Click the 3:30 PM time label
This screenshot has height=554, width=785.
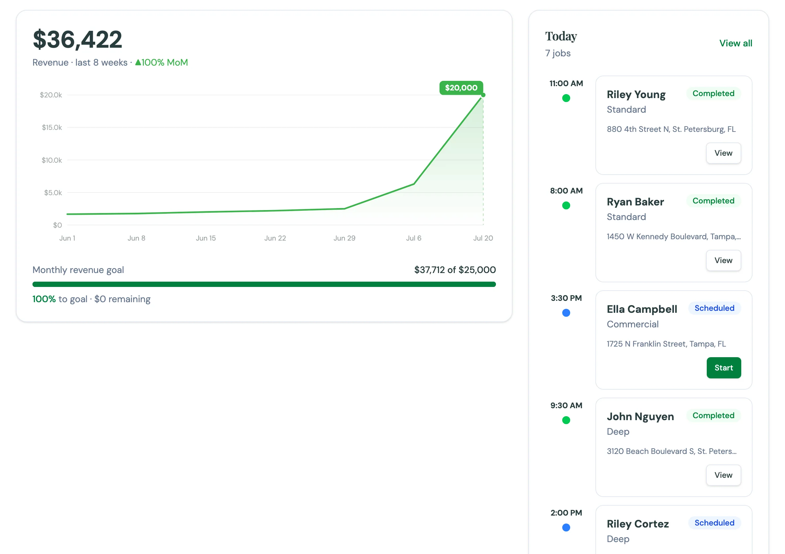coord(566,298)
